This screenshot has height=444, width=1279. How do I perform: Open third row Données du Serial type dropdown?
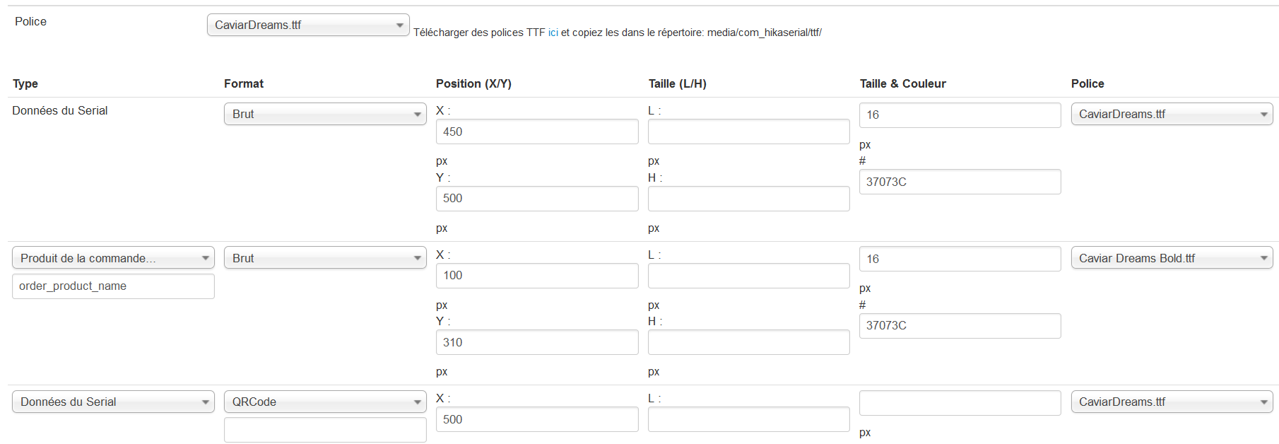coord(113,402)
